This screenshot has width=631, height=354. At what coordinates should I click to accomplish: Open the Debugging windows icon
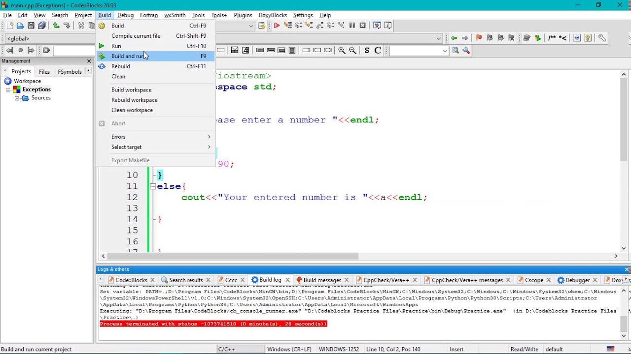(x=377, y=26)
